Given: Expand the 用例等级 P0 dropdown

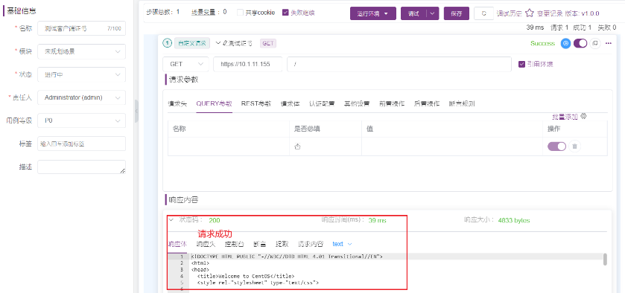Looking at the screenshot, I should [82, 120].
